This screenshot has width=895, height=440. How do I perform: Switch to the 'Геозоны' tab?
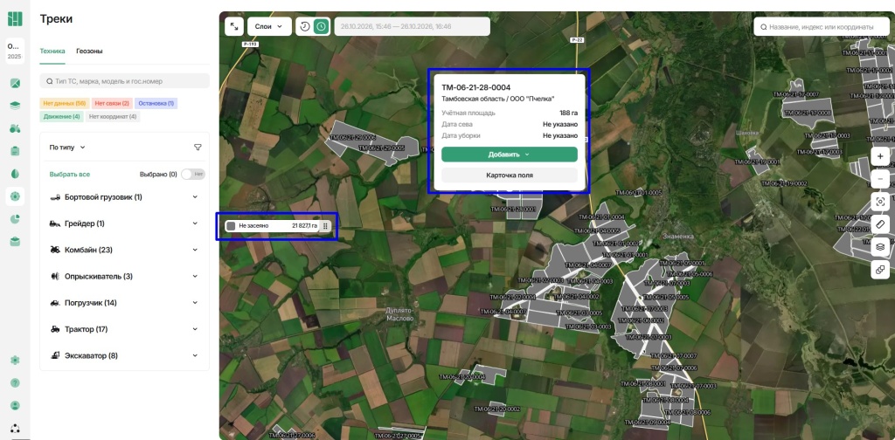coord(90,51)
